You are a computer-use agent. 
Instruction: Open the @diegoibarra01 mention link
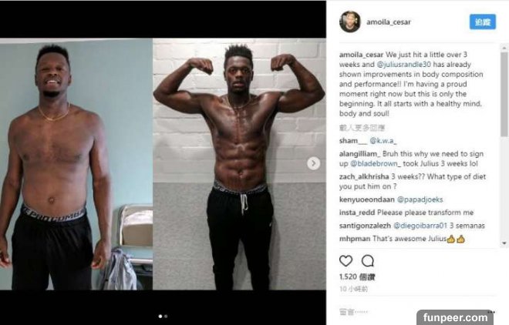420,226
